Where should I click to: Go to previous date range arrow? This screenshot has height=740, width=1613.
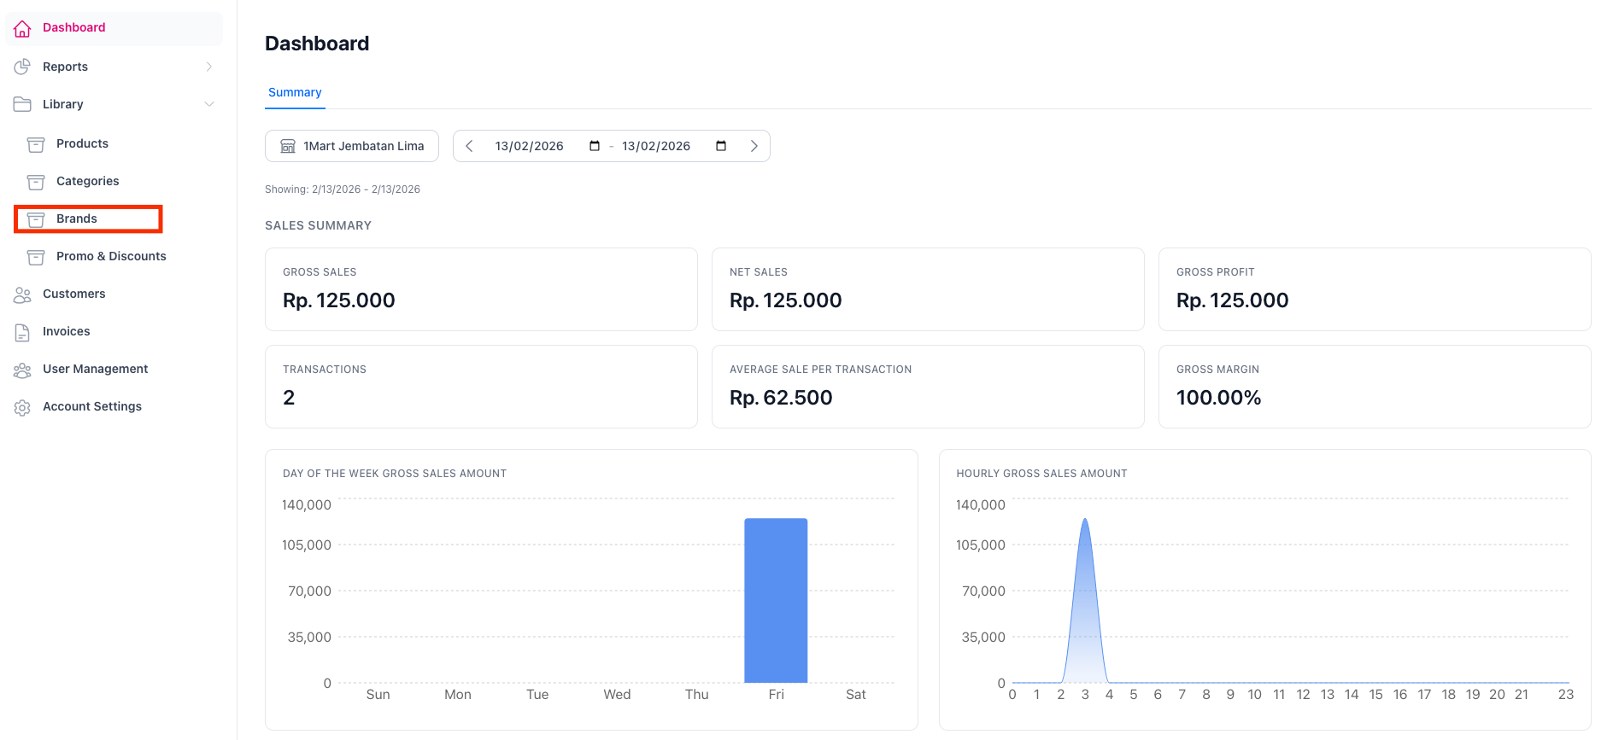tap(469, 146)
